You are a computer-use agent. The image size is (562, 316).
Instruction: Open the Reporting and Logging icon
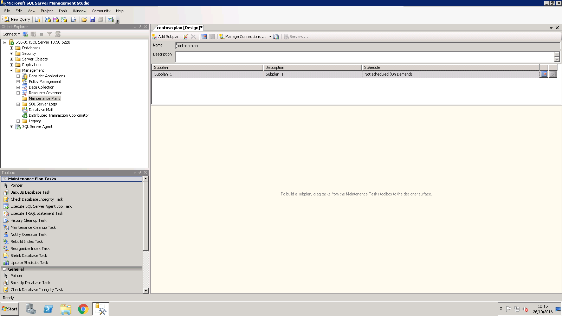[276, 37]
